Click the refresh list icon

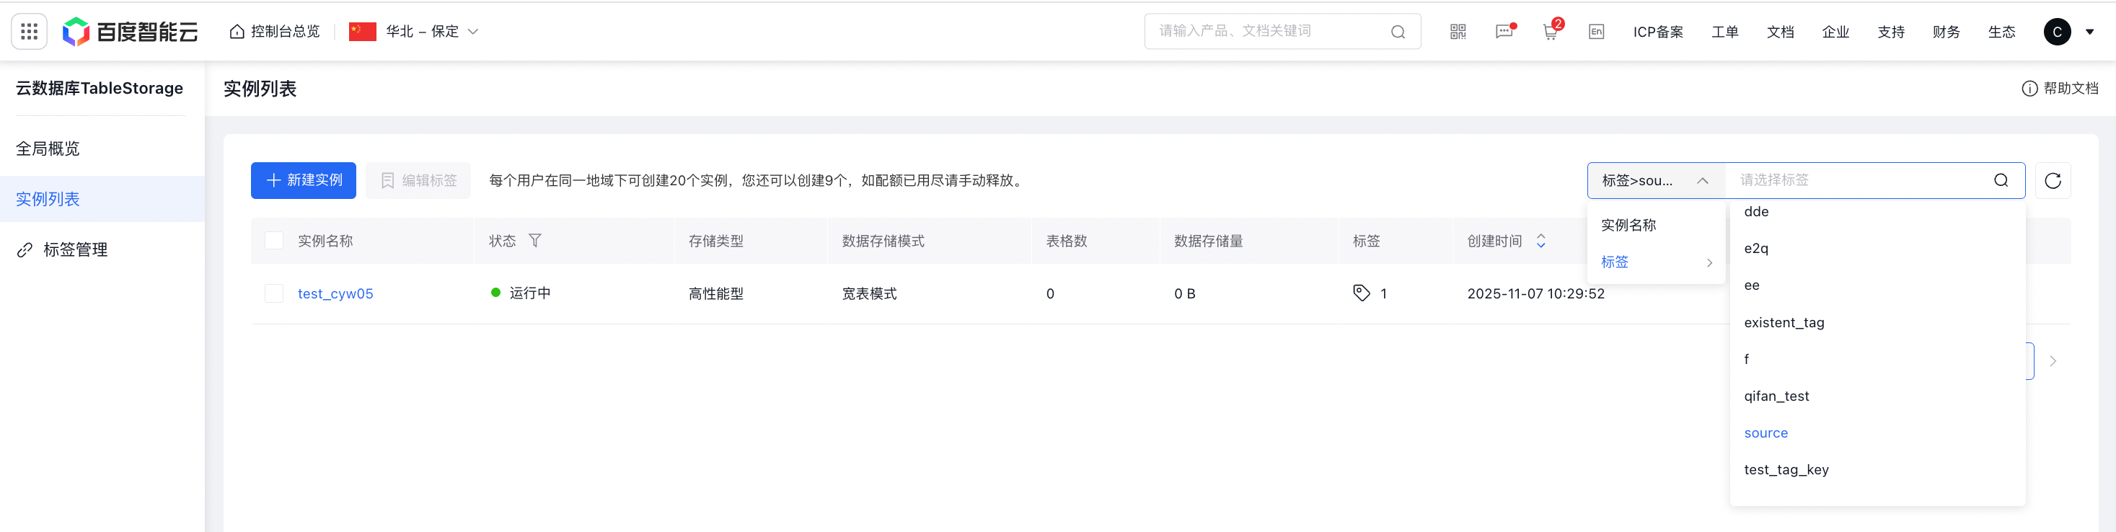[x=2052, y=181]
